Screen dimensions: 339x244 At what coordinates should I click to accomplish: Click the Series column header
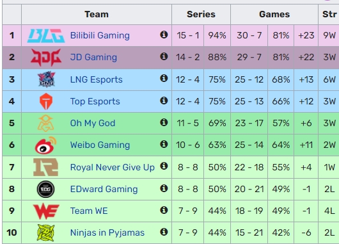coord(201,14)
